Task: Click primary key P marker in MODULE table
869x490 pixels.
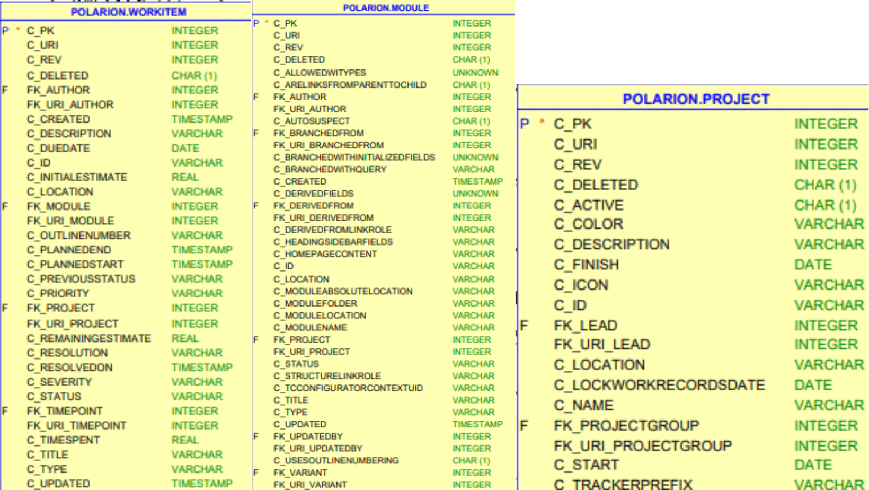Action: click(256, 23)
